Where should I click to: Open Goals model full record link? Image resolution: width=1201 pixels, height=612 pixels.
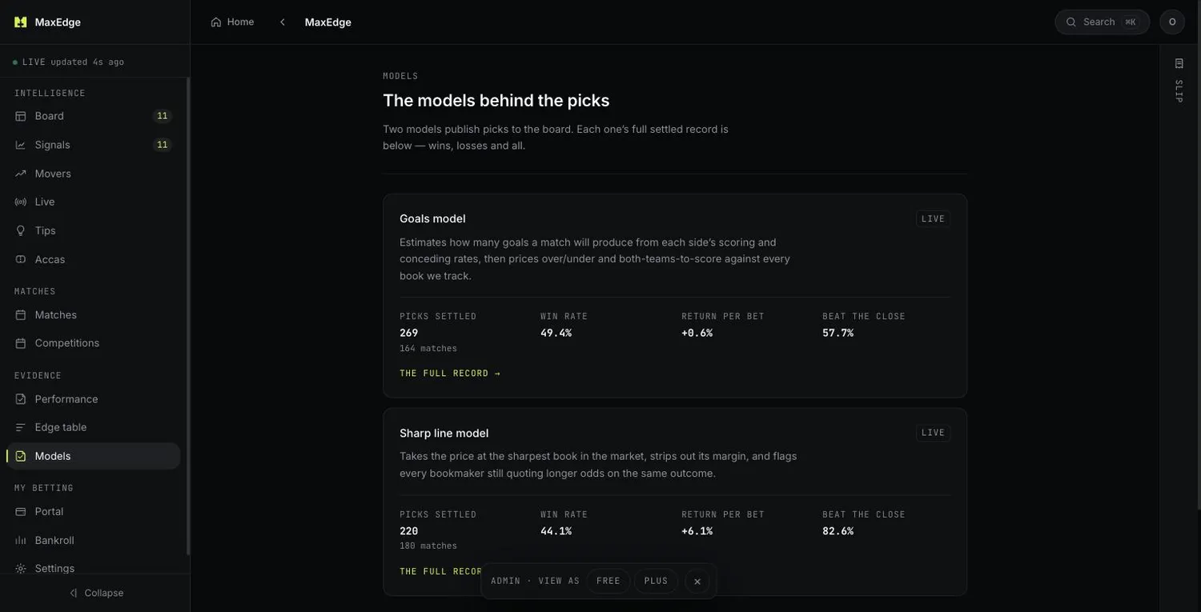point(450,374)
